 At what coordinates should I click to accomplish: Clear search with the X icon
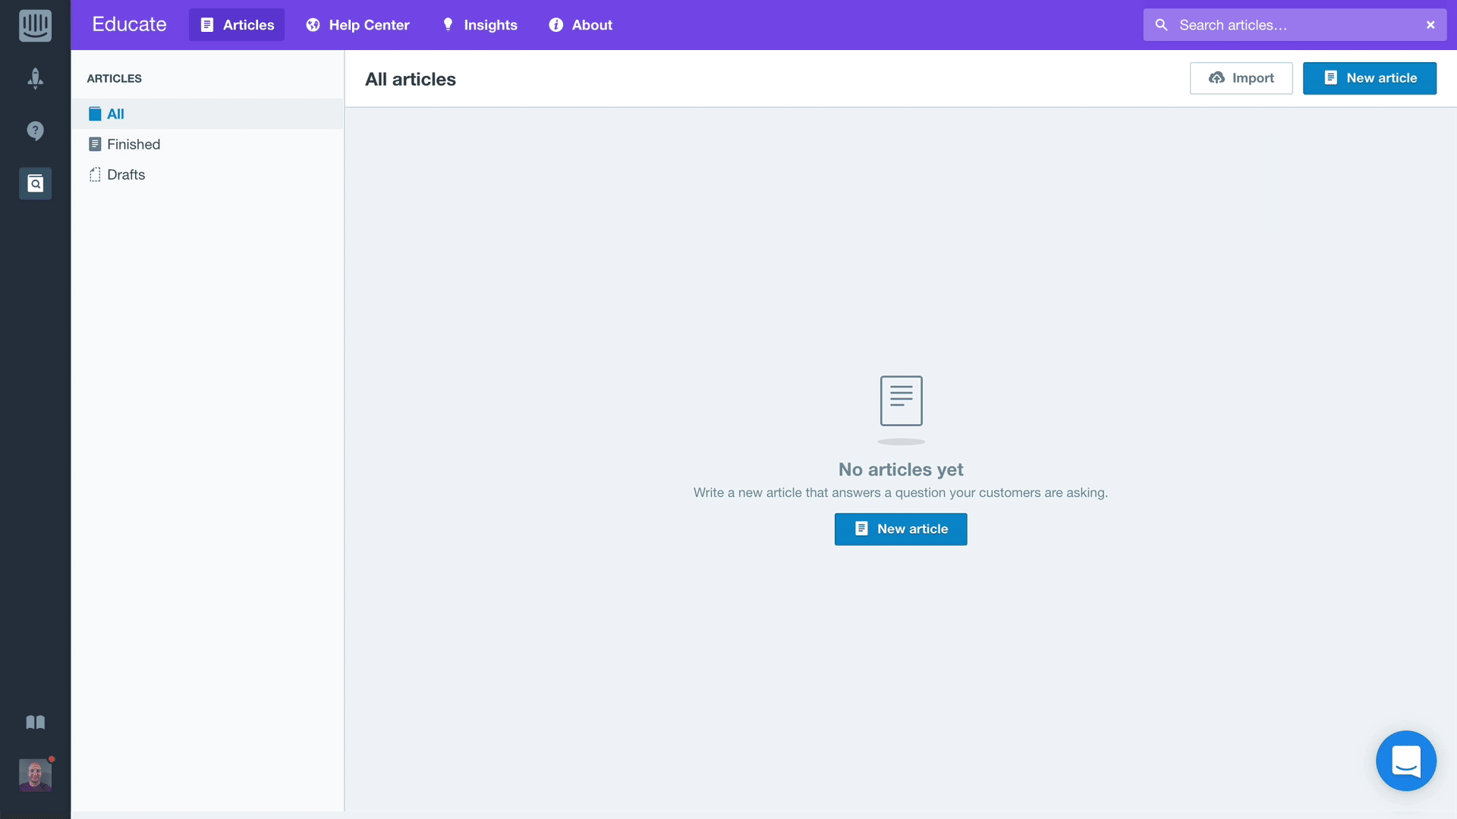pyautogui.click(x=1430, y=25)
